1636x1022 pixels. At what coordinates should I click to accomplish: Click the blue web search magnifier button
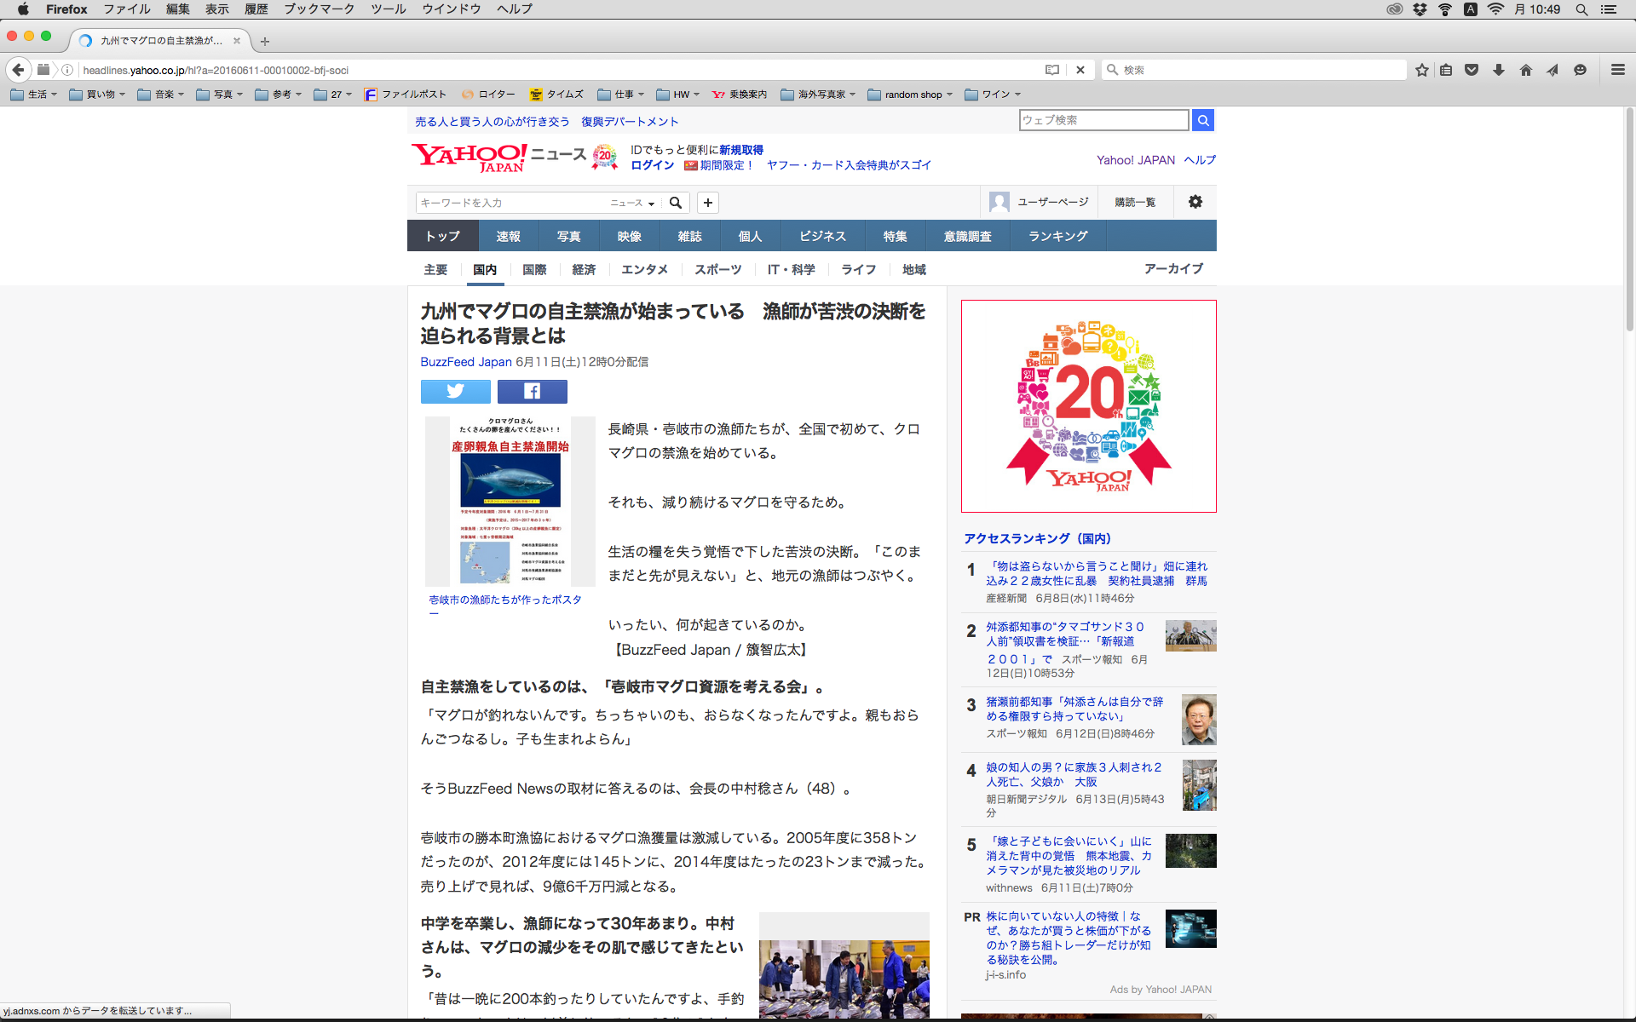pos(1202,120)
